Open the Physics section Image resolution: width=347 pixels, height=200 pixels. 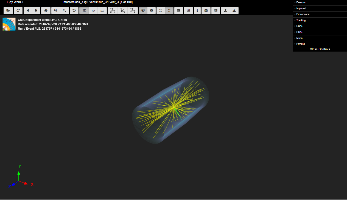pyautogui.click(x=300, y=44)
